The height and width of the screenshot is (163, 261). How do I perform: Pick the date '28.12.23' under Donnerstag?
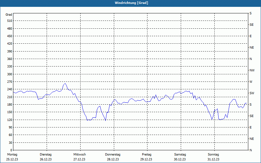coord(113,159)
